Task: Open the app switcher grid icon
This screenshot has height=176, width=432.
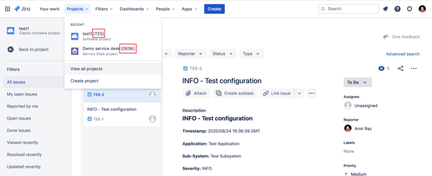Action: [8, 9]
